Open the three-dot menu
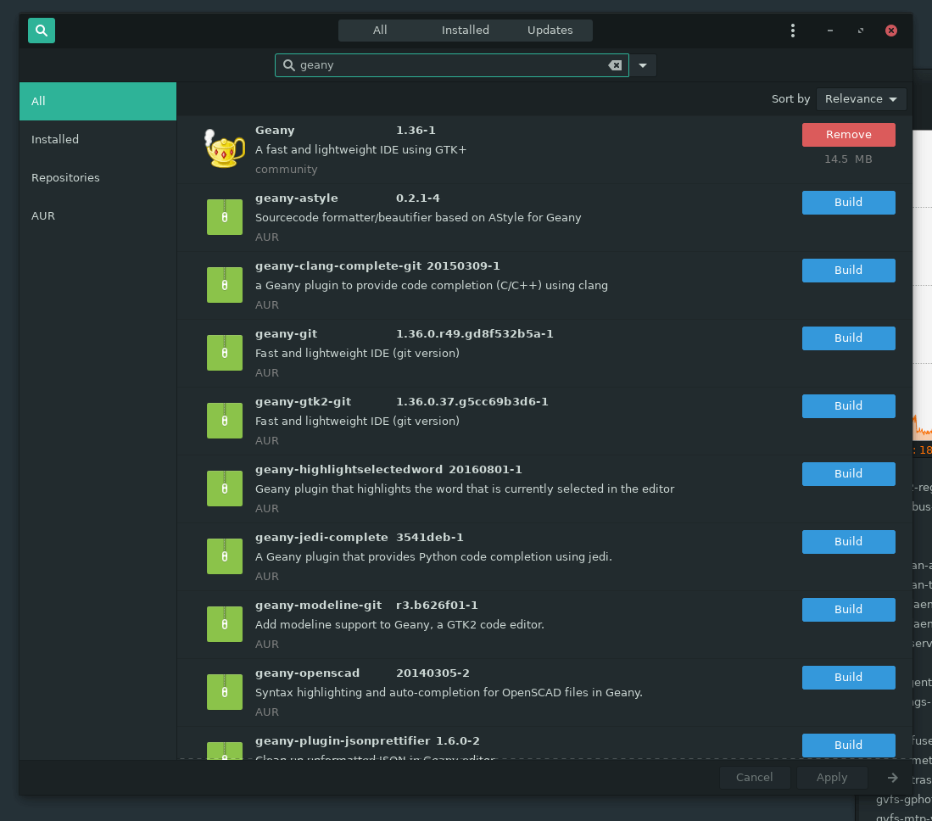 (792, 30)
